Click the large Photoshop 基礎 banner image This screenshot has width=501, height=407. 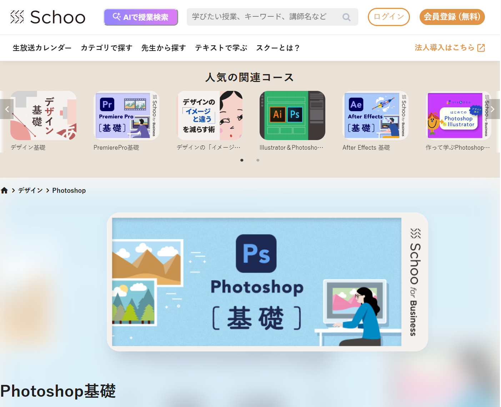click(267, 282)
